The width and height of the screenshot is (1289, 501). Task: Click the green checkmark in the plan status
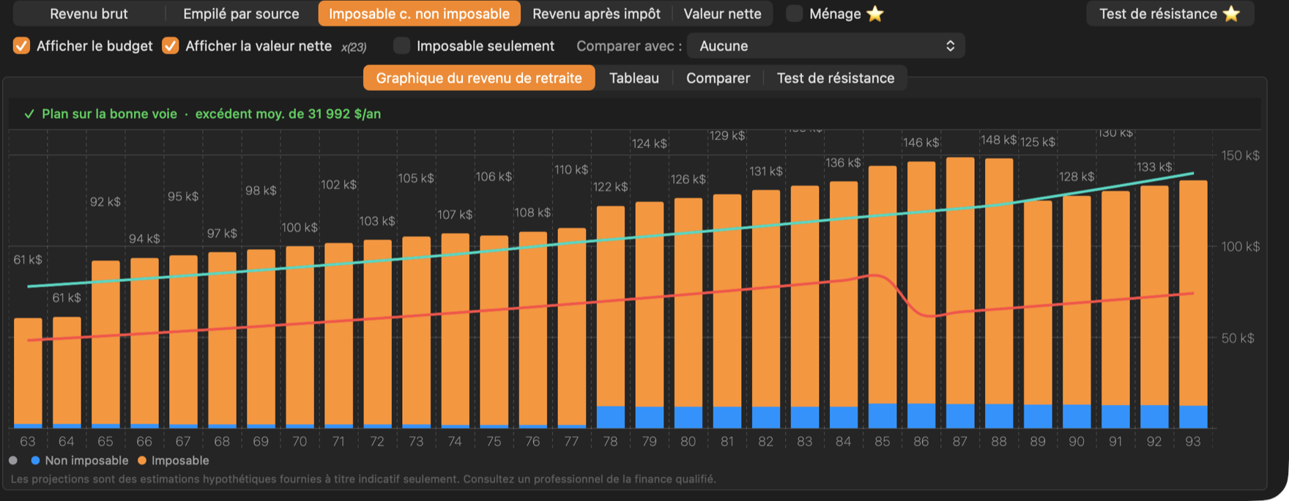29,114
